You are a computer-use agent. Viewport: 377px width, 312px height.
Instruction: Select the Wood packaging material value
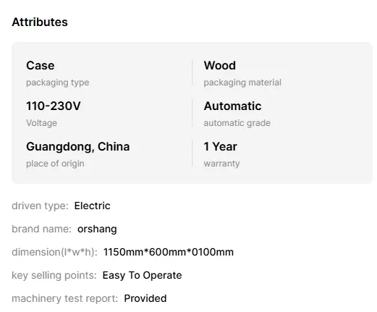[x=220, y=65]
